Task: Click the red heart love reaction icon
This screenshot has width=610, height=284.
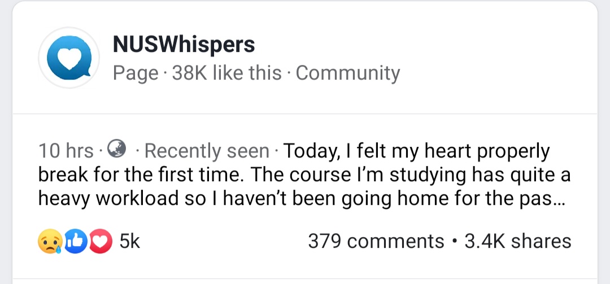Action: pos(101,241)
